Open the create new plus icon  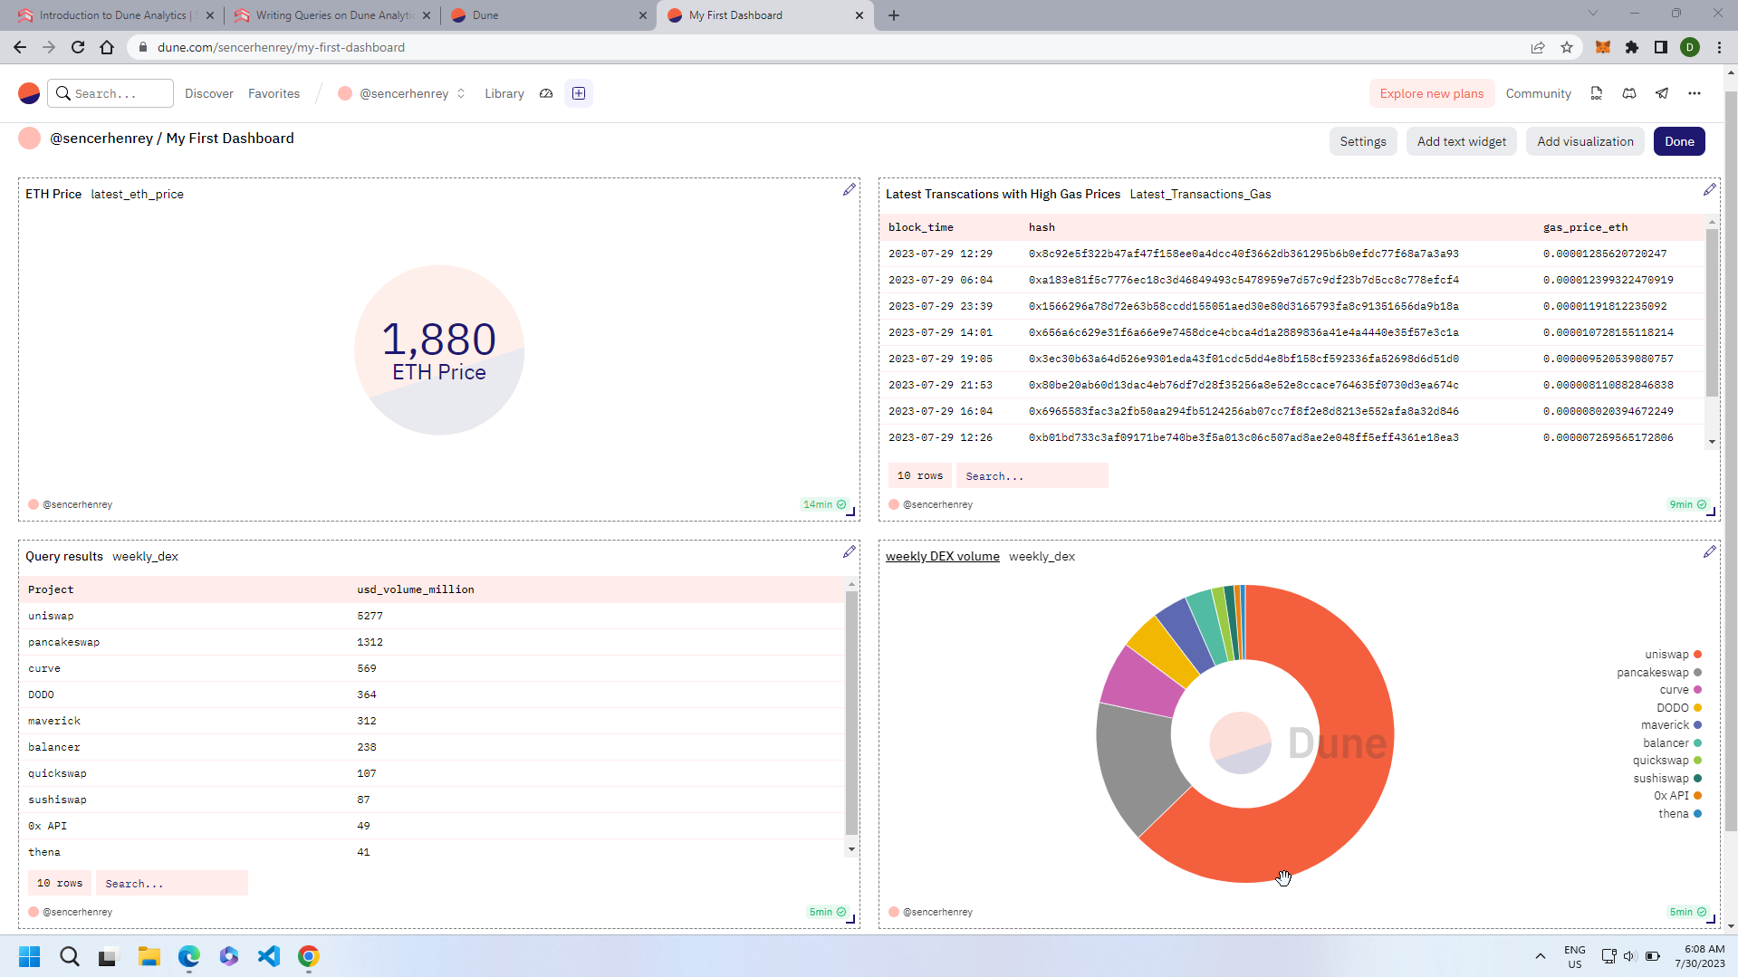point(579,93)
